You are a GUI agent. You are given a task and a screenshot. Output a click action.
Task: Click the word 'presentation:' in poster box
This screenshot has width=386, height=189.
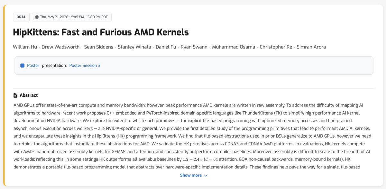[x=54, y=65]
